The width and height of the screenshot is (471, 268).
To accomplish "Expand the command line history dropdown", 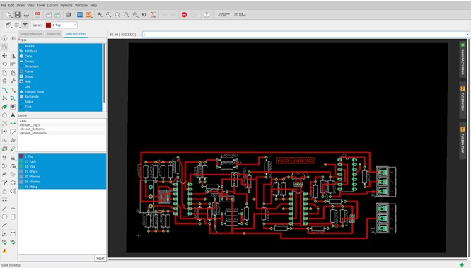I will [467, 35].
